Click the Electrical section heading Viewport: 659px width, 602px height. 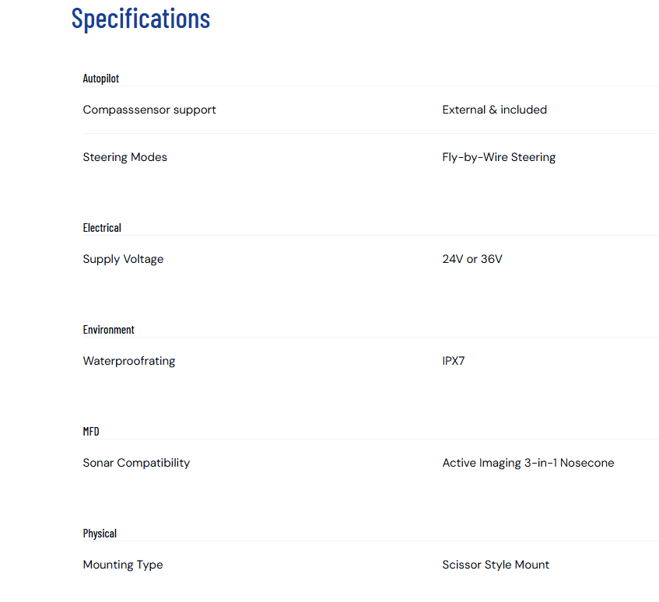click(x=102, y=228)
